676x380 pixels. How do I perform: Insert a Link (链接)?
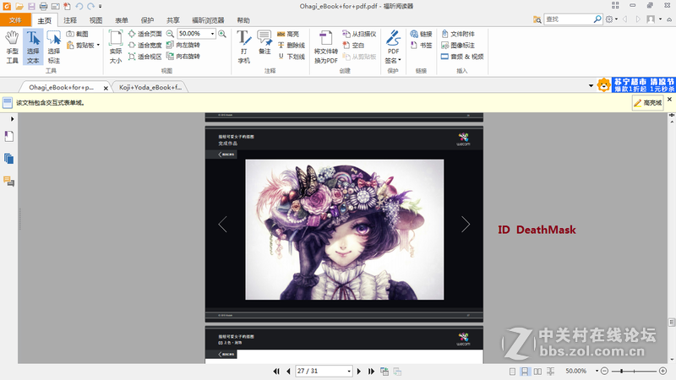click(x=421, y=34)
